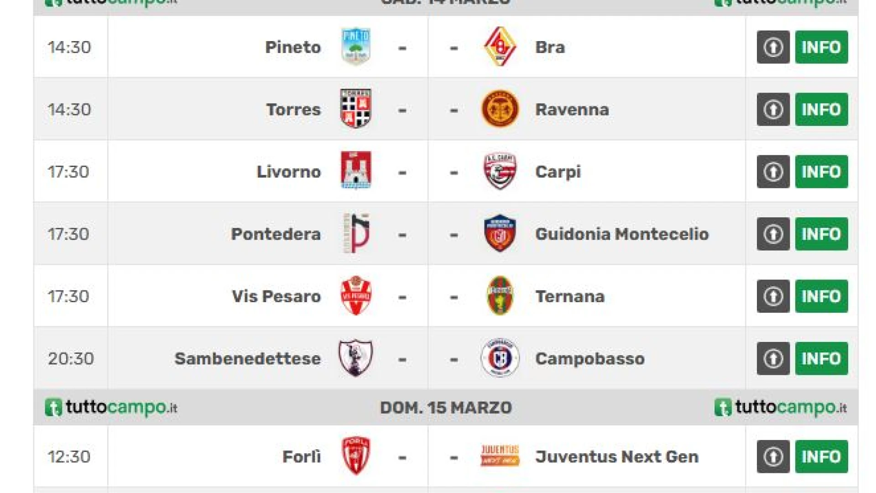Open the Carpi team link
This screenshot has height=493, width=876.
pos(558,172)
